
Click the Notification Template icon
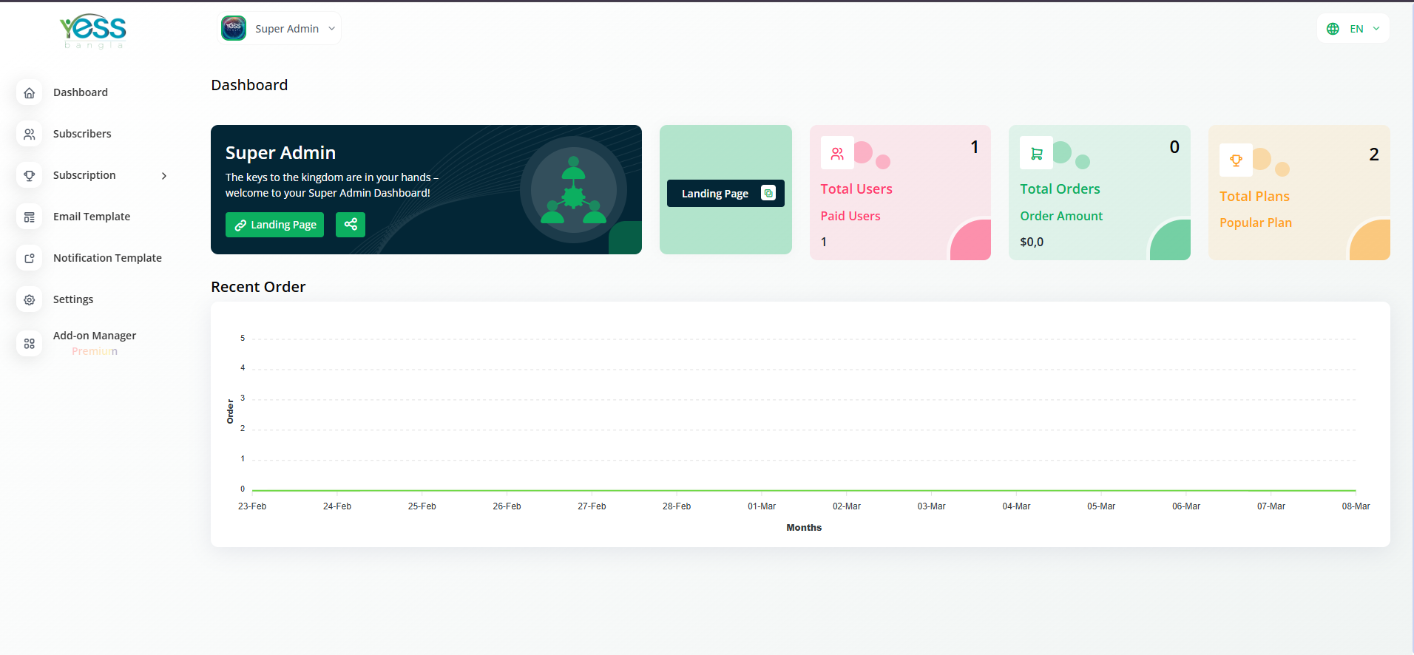point(30,259)
